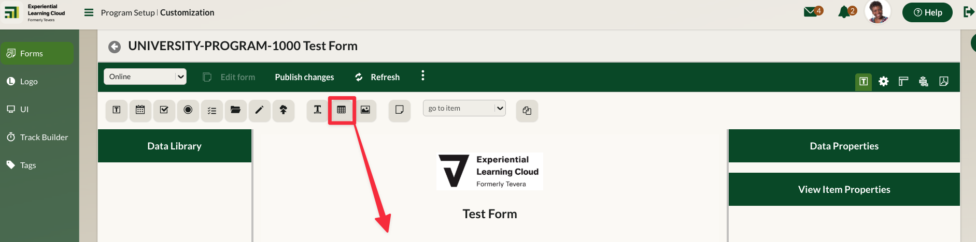Click the open folder toolbar icon
This screenshot has height=242, width=976.
click(x=236, y=110)
